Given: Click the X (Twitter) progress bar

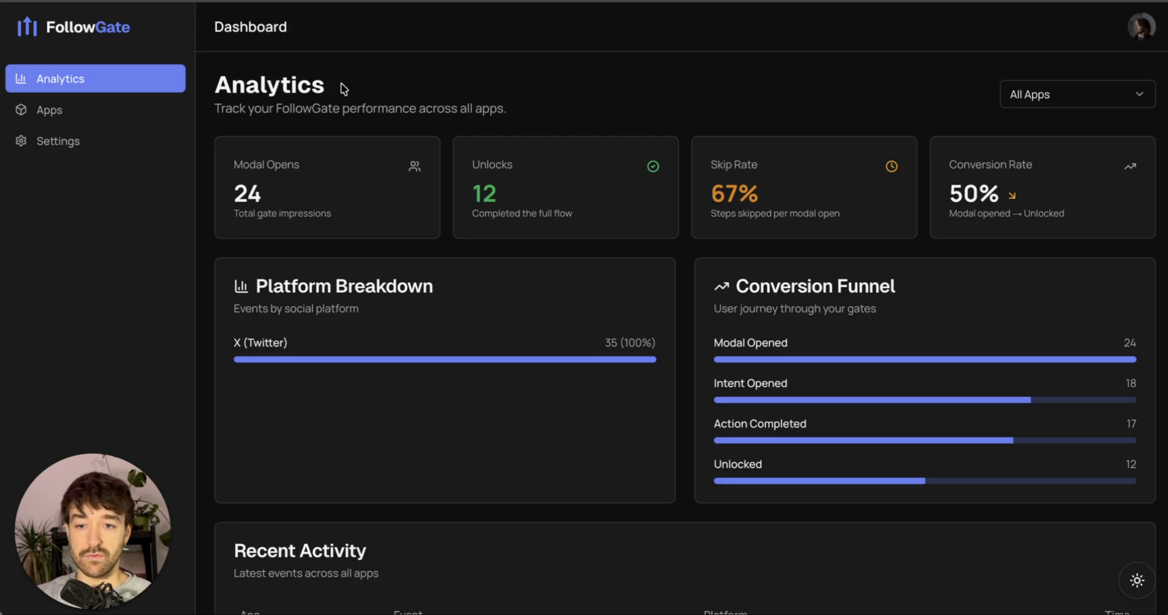Looking at the screenshot, I should coord(444,359).
